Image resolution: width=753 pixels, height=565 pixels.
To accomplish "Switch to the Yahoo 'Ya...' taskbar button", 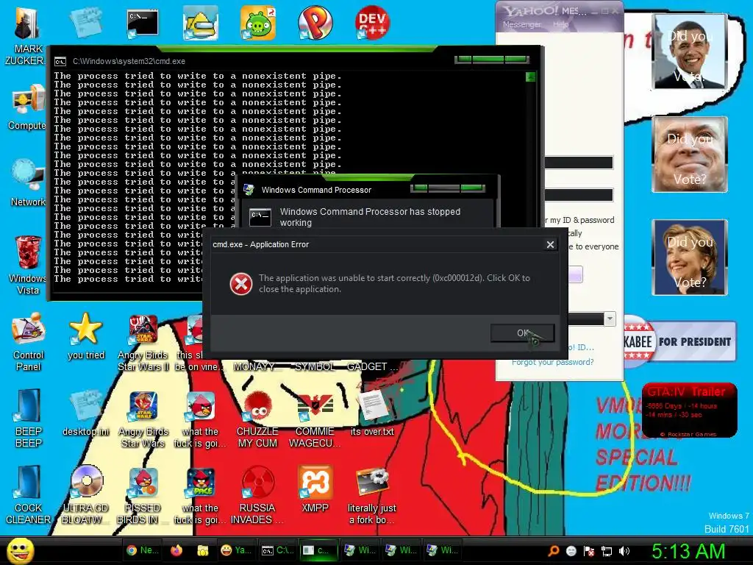I will pos(236,550).
